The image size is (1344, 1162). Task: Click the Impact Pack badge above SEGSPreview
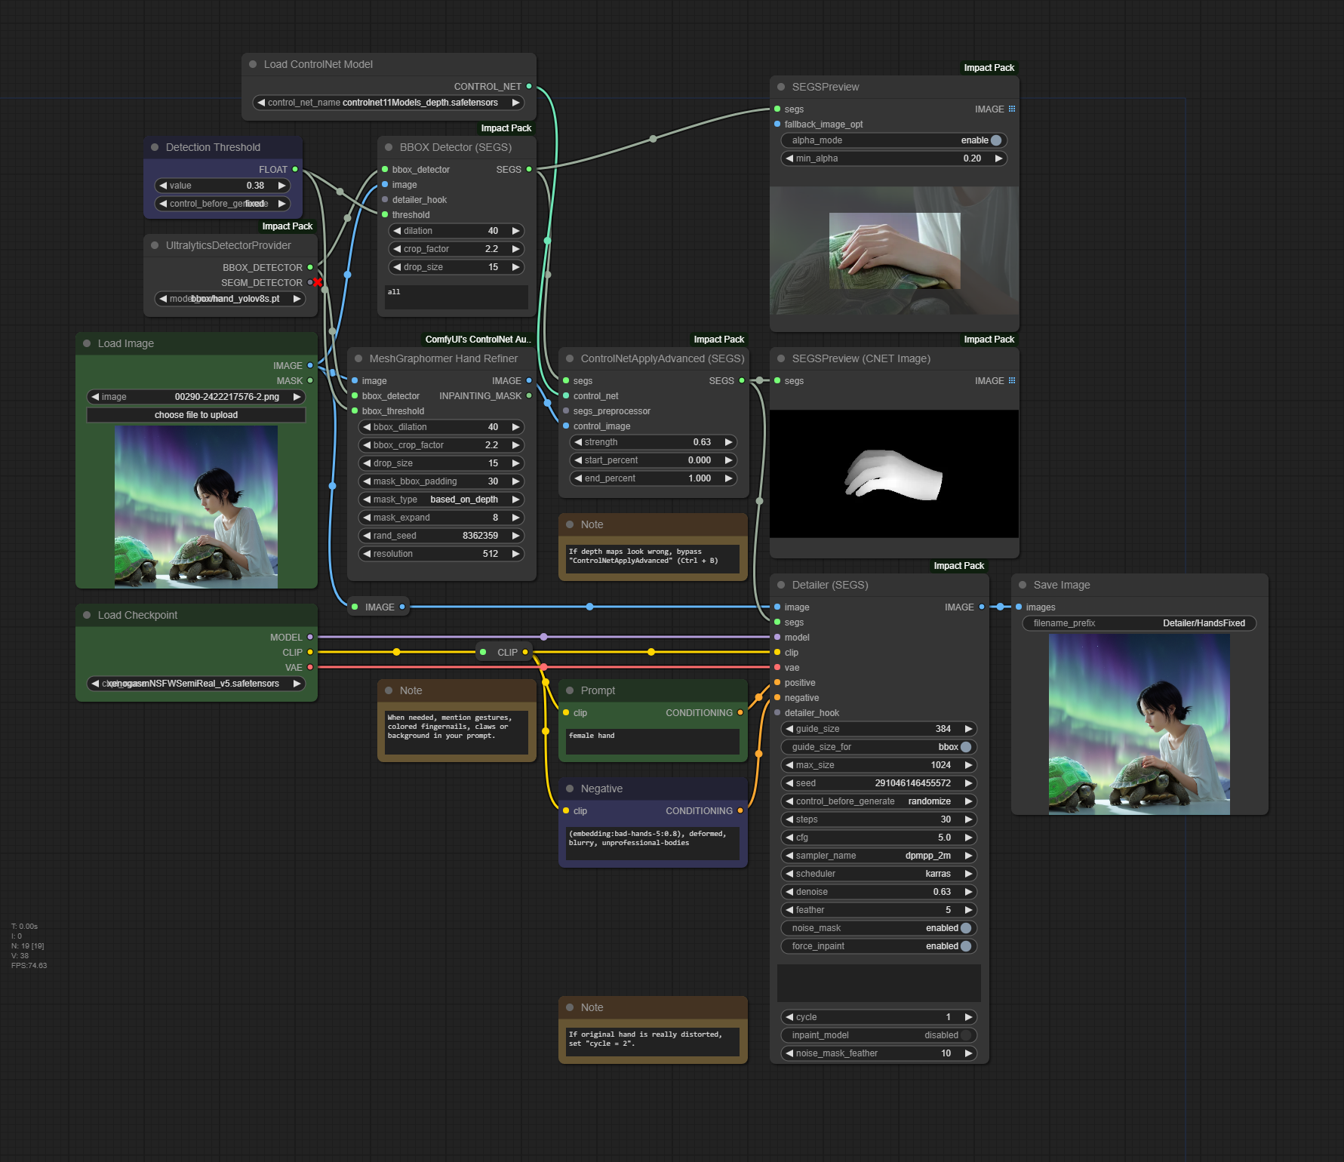pyautogui.click(x=989, y=68)
